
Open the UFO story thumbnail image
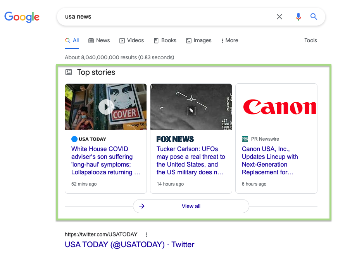click(x=191, y=107)
